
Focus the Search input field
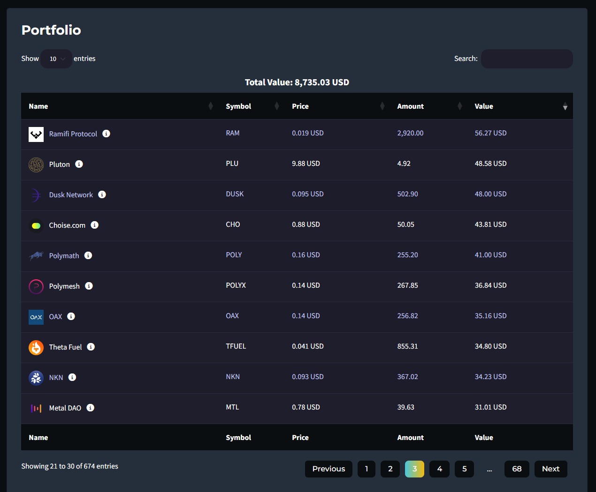[x=527, y=59]
